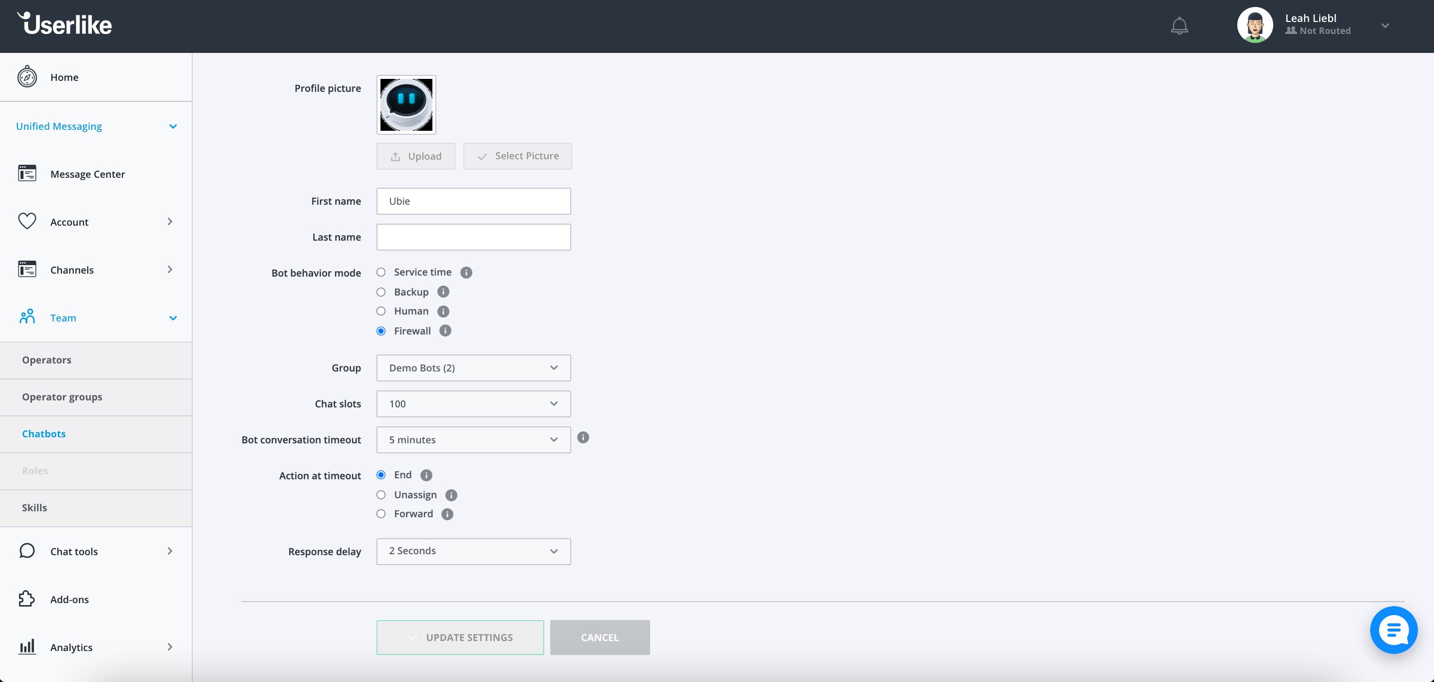
Task: Open Channels using its sidebar icon
Action: coord(27,269)
